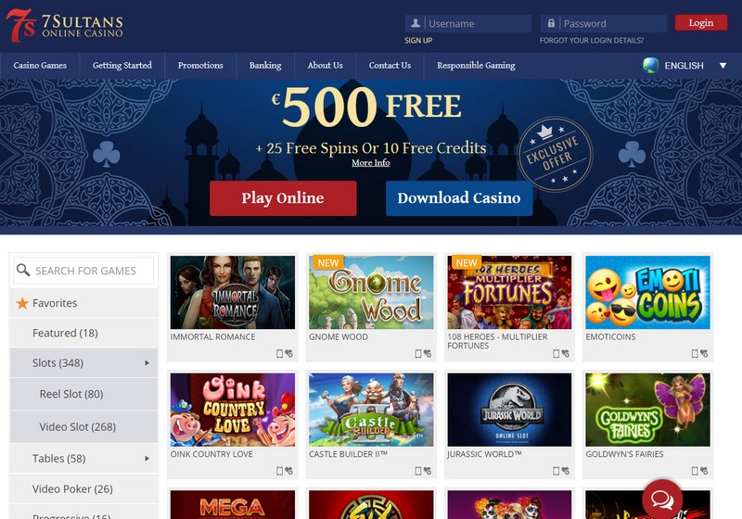
Task: Open the Promotions menu item
Action: (x=200, y=65)
